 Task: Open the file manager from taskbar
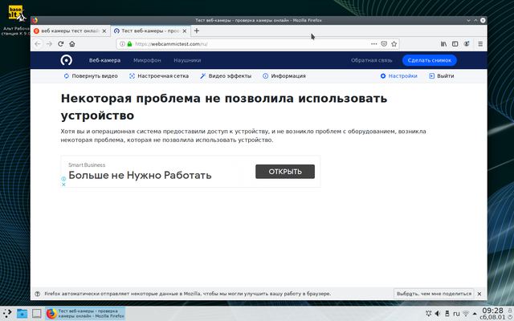(22, 314)
